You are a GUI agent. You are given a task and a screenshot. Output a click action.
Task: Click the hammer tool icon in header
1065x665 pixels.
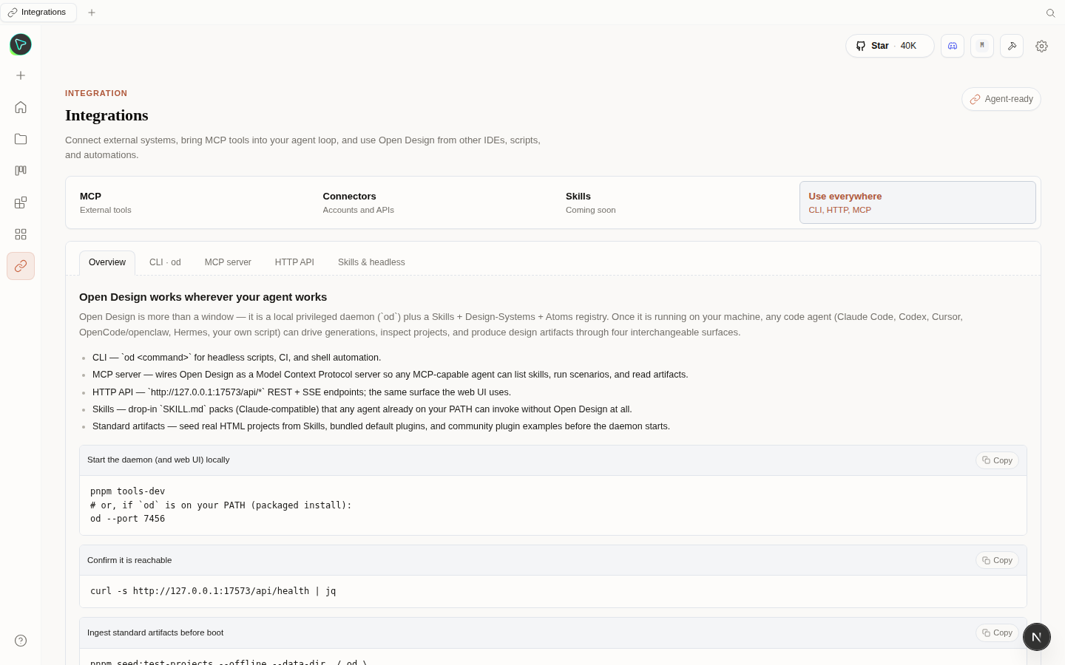pyautogui.click(x=1012, y=46)
